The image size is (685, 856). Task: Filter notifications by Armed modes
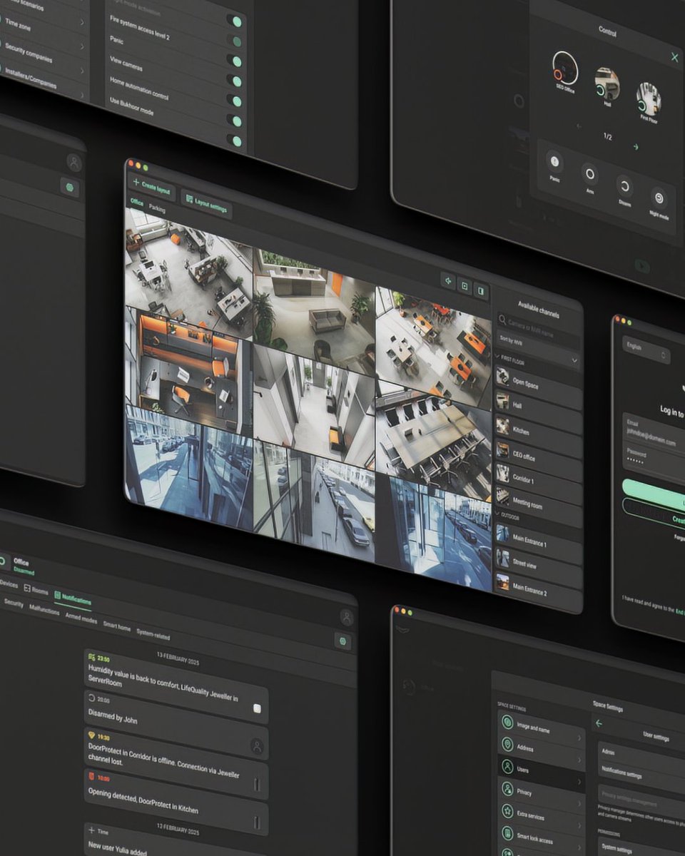coord(81,618)
